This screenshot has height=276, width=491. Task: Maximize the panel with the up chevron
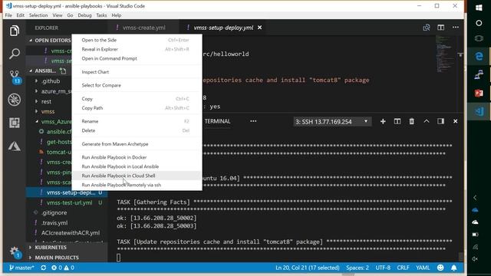click(x=427, y=121)
